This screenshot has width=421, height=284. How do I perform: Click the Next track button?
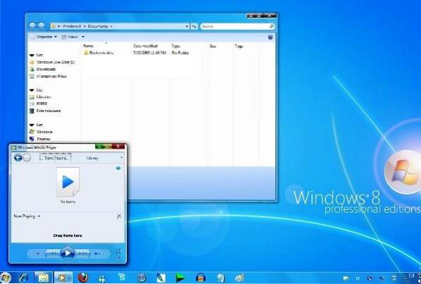(x=83, y=254)
